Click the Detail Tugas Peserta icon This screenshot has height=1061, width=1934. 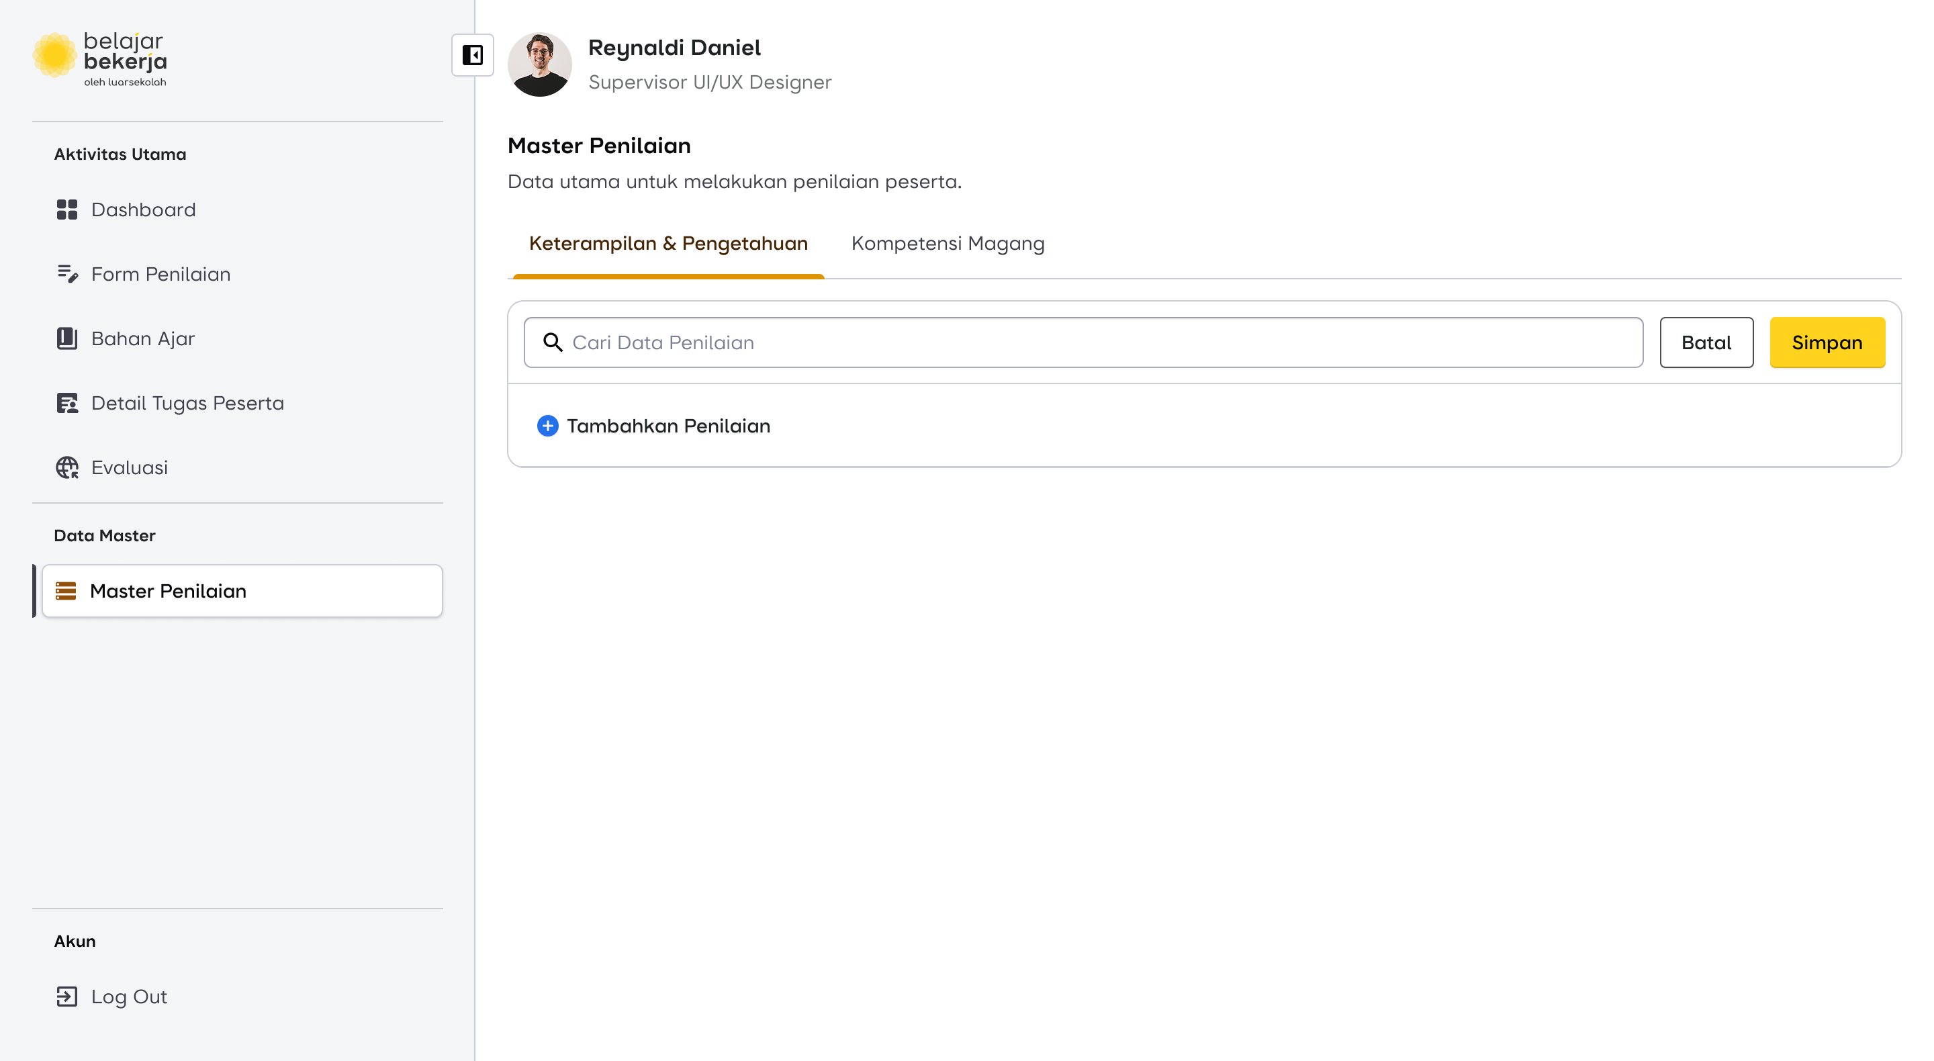[67, 403]
